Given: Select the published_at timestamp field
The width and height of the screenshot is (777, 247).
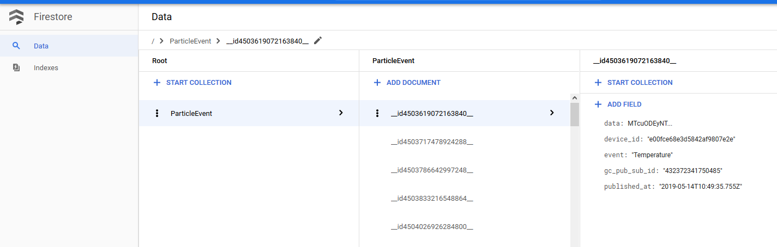Looking at the screenshot, I should click(701, 187).
